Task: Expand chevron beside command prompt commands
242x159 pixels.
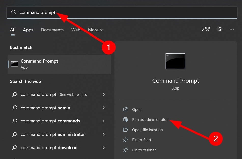Action: [x=104, y=121]
